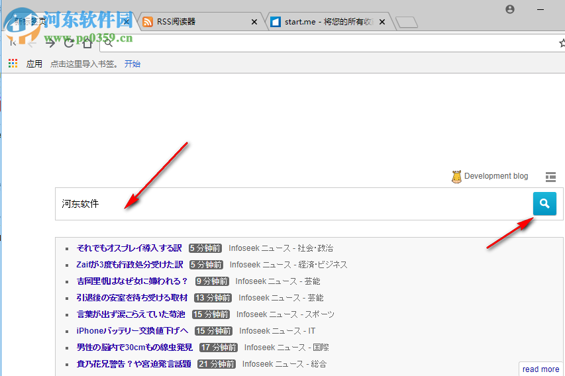Open the hamburger list menu icon
The image size is (565, 376).
tap(550, 177)
